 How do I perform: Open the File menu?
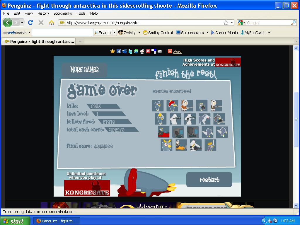point(6,13)
